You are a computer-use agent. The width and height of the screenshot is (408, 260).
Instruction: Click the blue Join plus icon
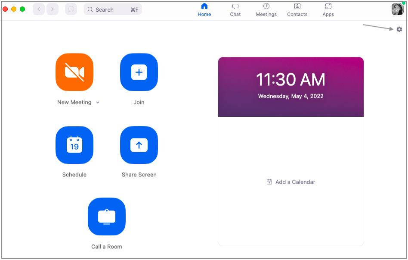pyautogui.click(x=139, y=72)
